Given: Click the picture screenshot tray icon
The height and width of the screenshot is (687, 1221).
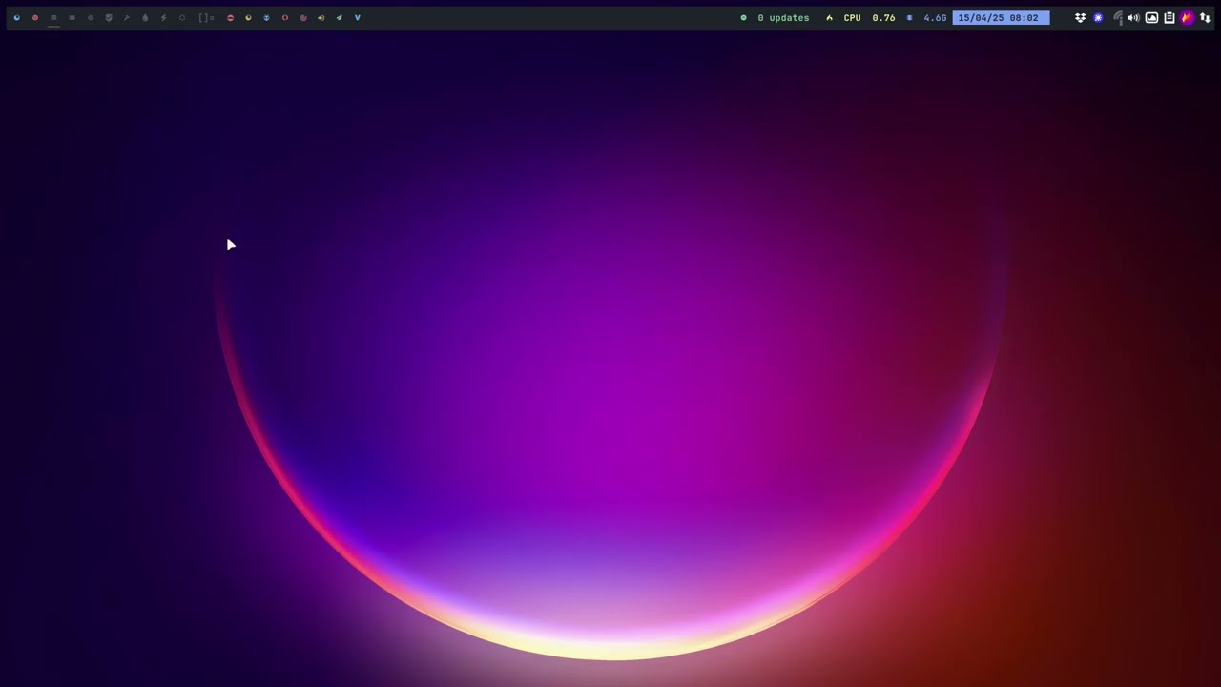Looking at the screenshot, I should click(x=1151, y=18).
